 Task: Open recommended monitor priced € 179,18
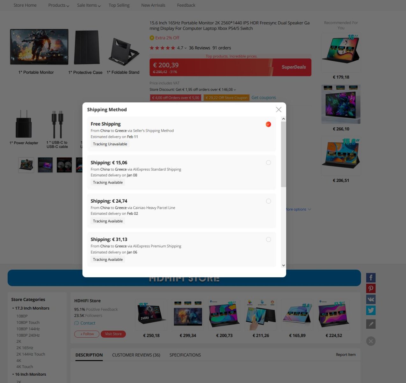coord(341,52)
